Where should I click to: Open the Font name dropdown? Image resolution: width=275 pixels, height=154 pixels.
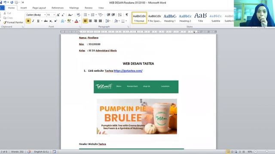pos(45,15)
